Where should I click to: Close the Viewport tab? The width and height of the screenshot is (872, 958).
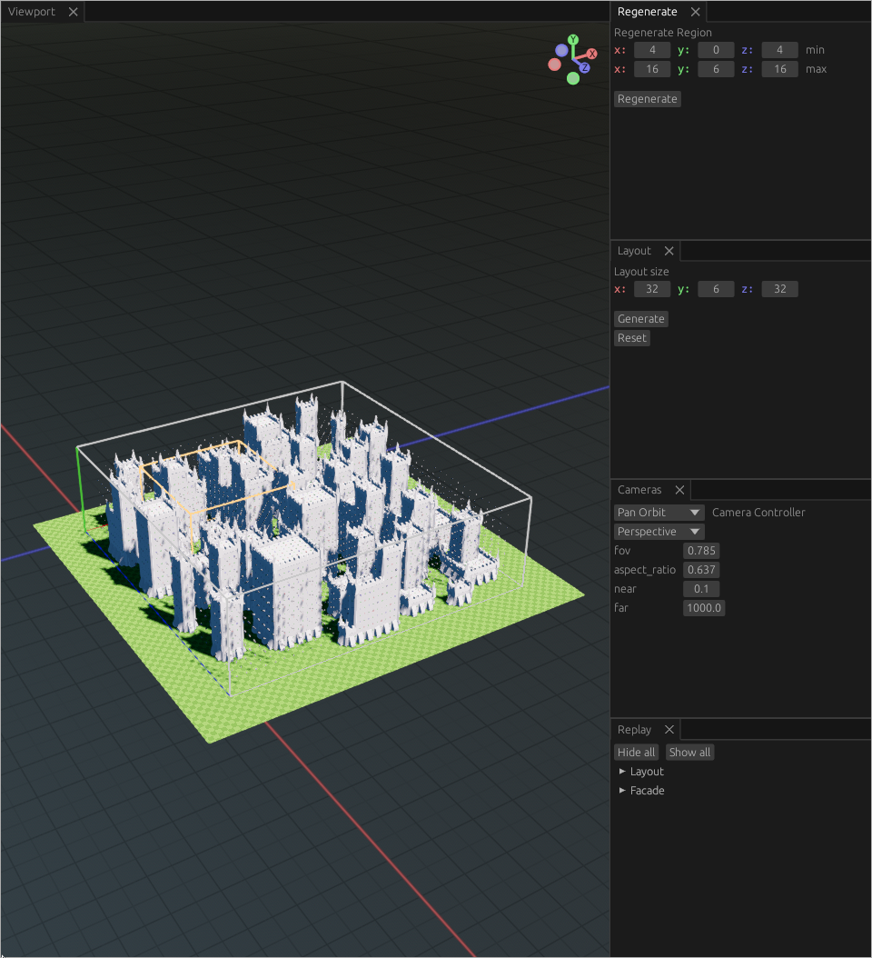(74, 12)
